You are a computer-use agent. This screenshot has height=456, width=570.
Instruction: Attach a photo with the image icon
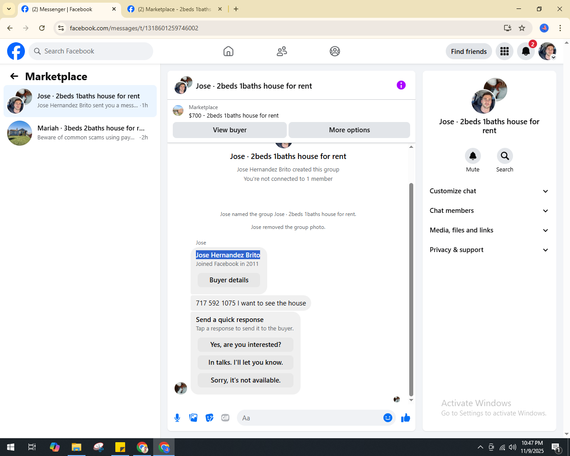point(193,418)
